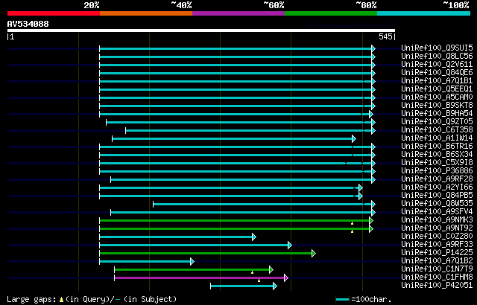Select the UniRef100_A9RF28 hit label
Image resolution: width=477 pixels, height=305 pixels.
click(x=437, y=179)
